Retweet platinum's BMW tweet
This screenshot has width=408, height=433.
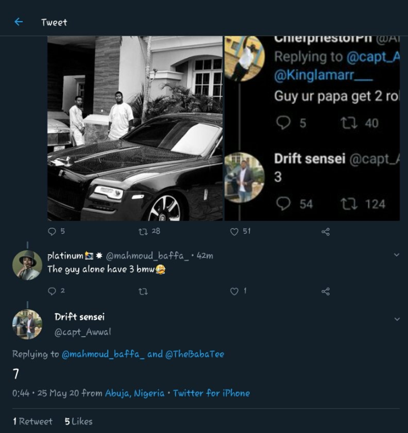tap(143, 291)
